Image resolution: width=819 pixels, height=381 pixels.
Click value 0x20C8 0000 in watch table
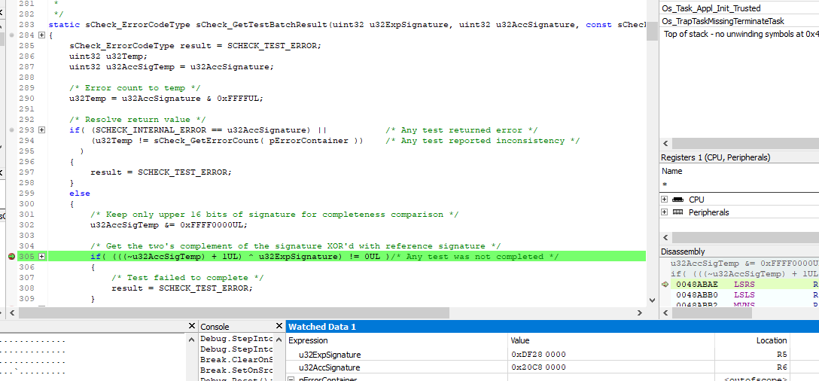coord(538,367)
